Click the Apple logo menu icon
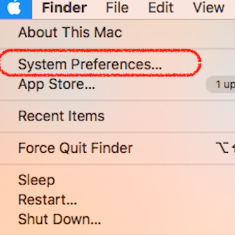The image size is (235, 235). coord(14,8)
